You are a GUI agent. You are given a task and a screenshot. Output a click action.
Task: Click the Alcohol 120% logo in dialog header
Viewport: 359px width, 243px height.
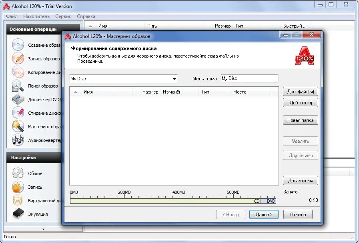305,56
